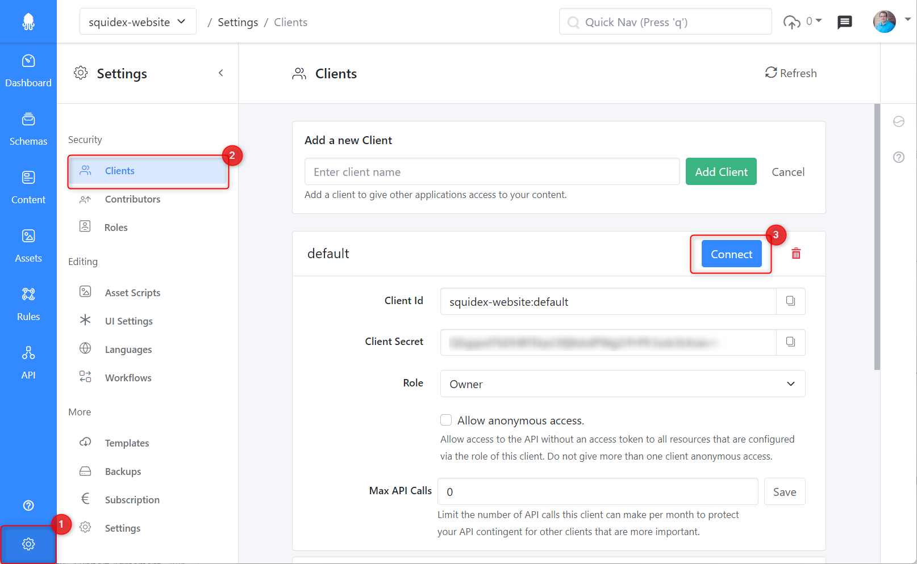Open the Role dropdown showing Owner
The image size is (917, 564).
point(623,384)
